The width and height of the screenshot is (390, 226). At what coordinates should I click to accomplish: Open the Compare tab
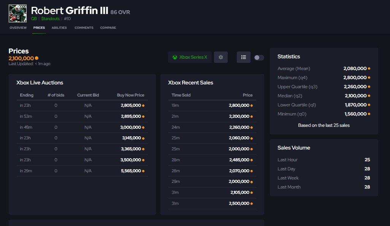point(108,28)
